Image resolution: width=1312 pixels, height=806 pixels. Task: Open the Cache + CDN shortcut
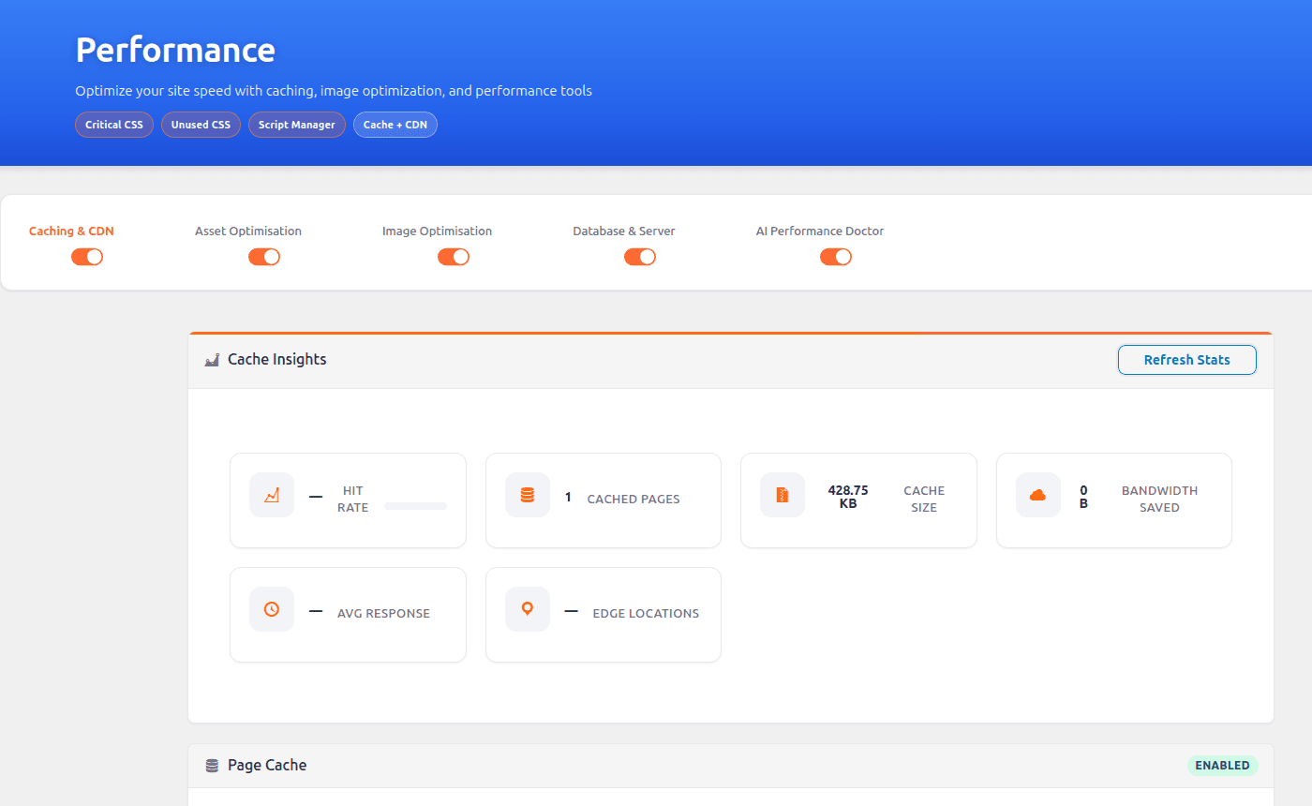pos(395,124)
